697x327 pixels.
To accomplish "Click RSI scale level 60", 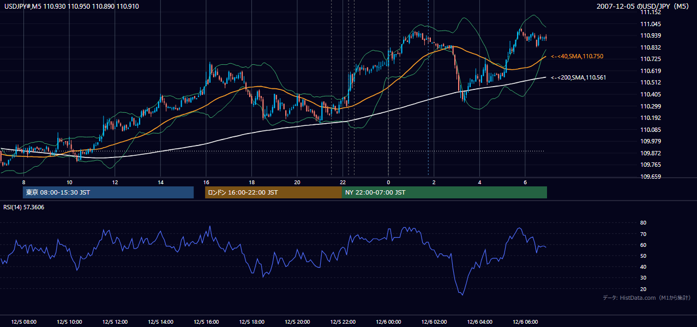I will tap(643, 245).
